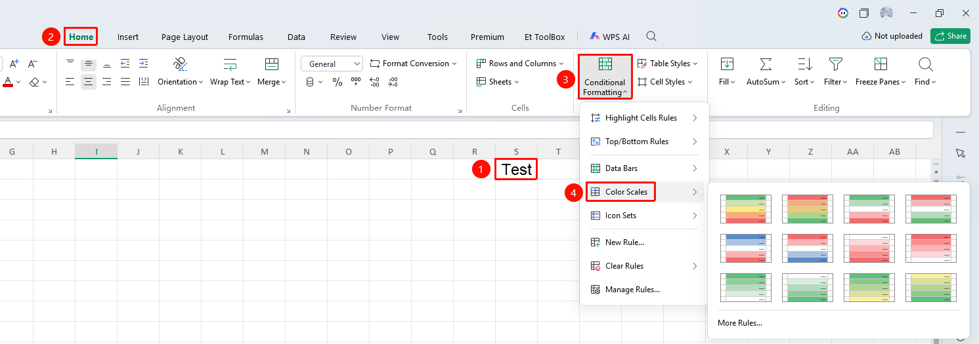Toggle center horizontal alignment
The image size is (979, 344).
(x=89, y=82)
